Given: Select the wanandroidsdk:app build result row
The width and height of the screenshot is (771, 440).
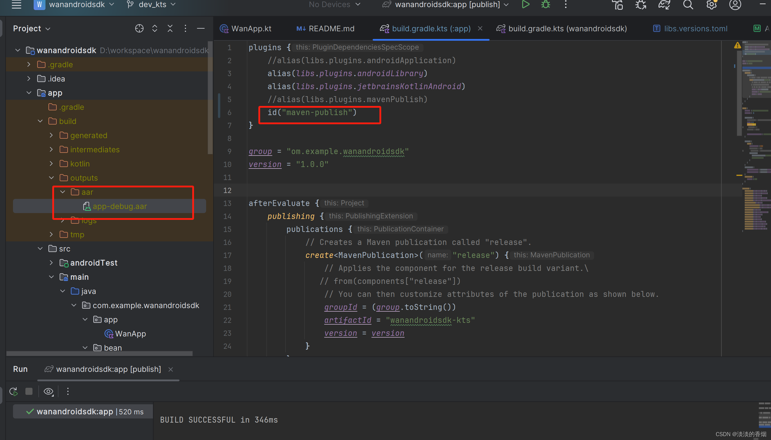Looking at the screenshot, I should (x=83, y=412).
